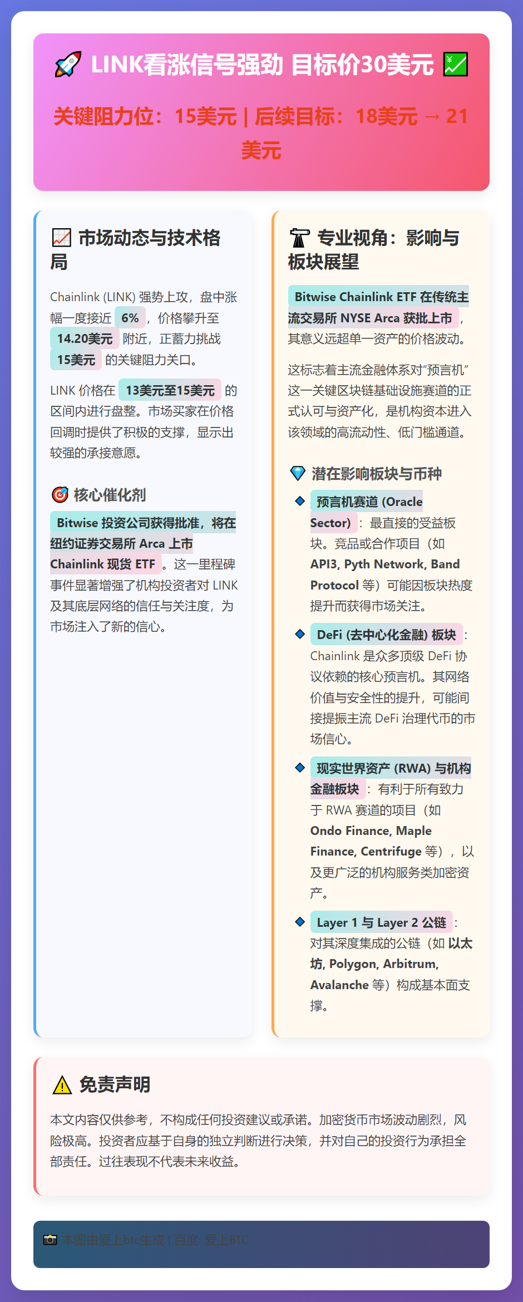The width and height of the screenshot is (523, 1302).
Task: Click the bold Ondo Finance, Maple text
Action: coord(371,831)
